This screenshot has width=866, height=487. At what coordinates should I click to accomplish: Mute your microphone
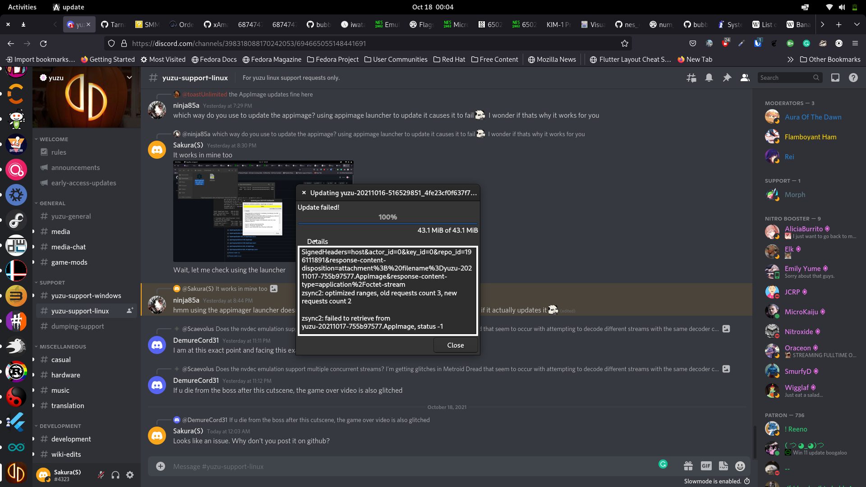101,475
